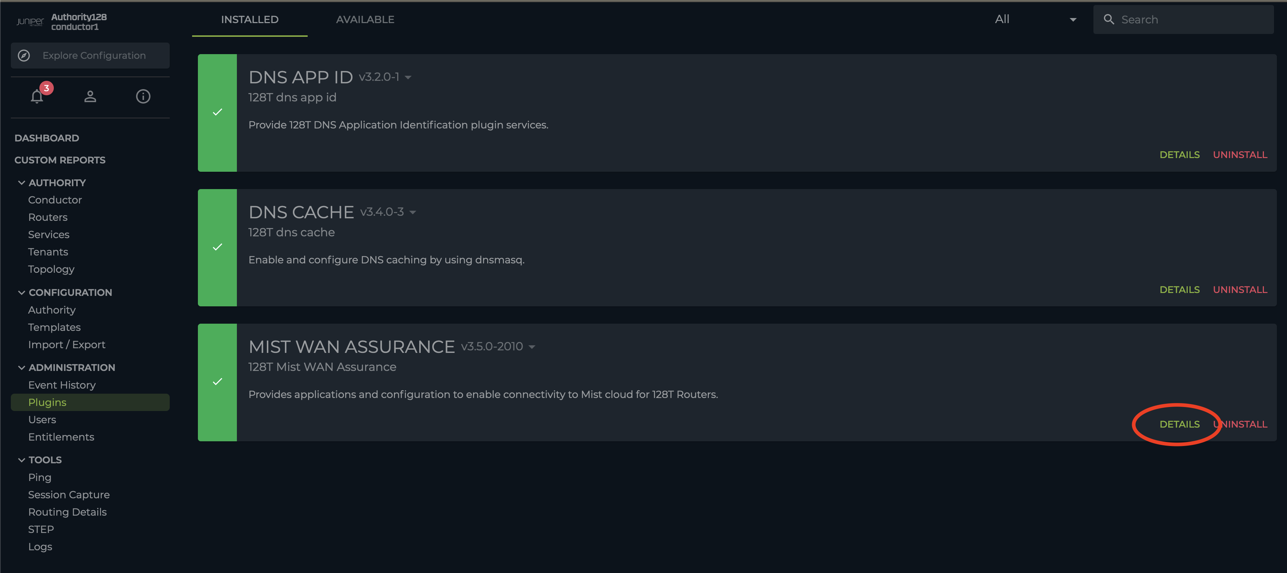Uninstall the DNS CACHE plugin
The image size is (1287, 573).
1240,289
